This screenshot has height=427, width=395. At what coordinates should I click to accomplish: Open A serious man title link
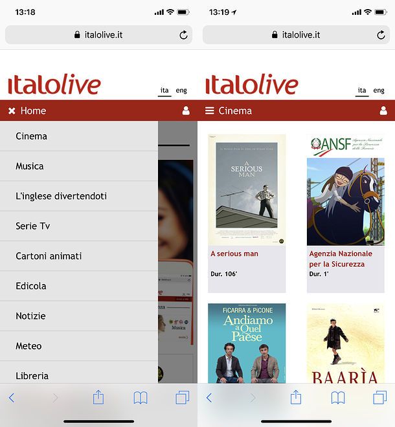coord(234,254)
